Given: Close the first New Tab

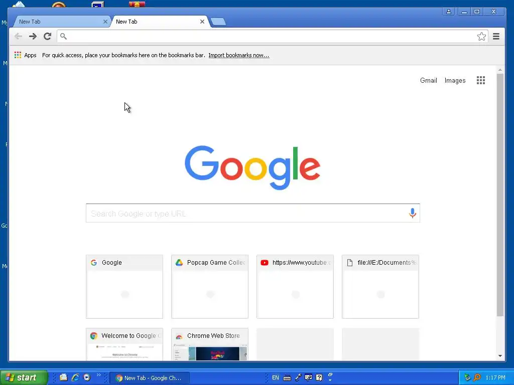Looking at the screenshot, I should point(105,22).
